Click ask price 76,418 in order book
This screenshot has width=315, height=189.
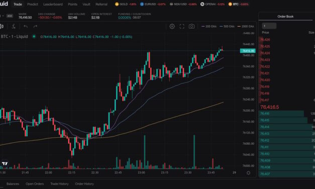pos(265,93)
